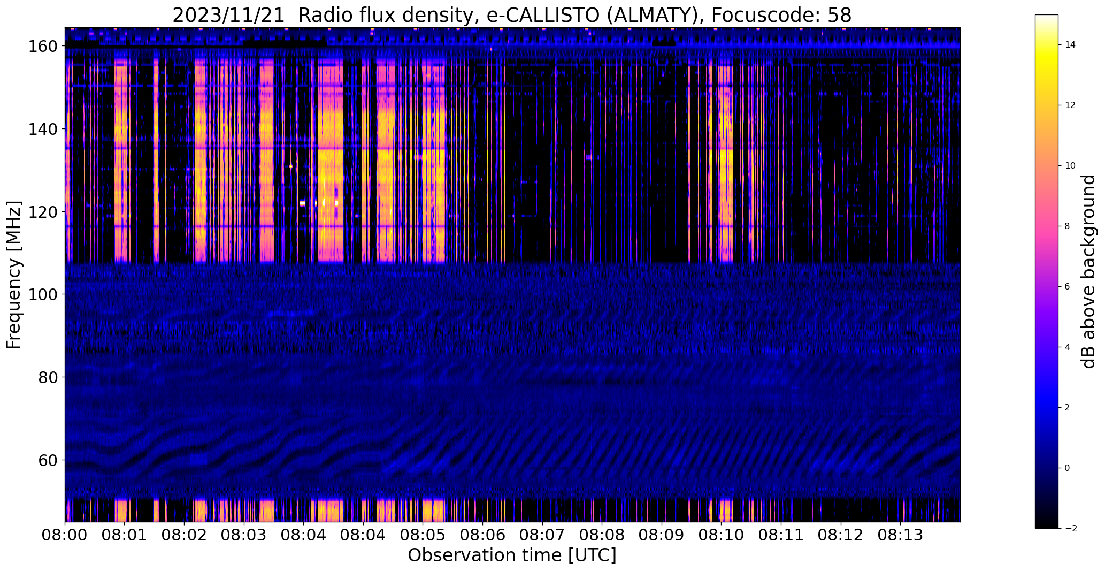Pick the 14 tick on the colorbar
Image resolution: width=1105 pixels, height=571 pixels.
pos(1070,45)
